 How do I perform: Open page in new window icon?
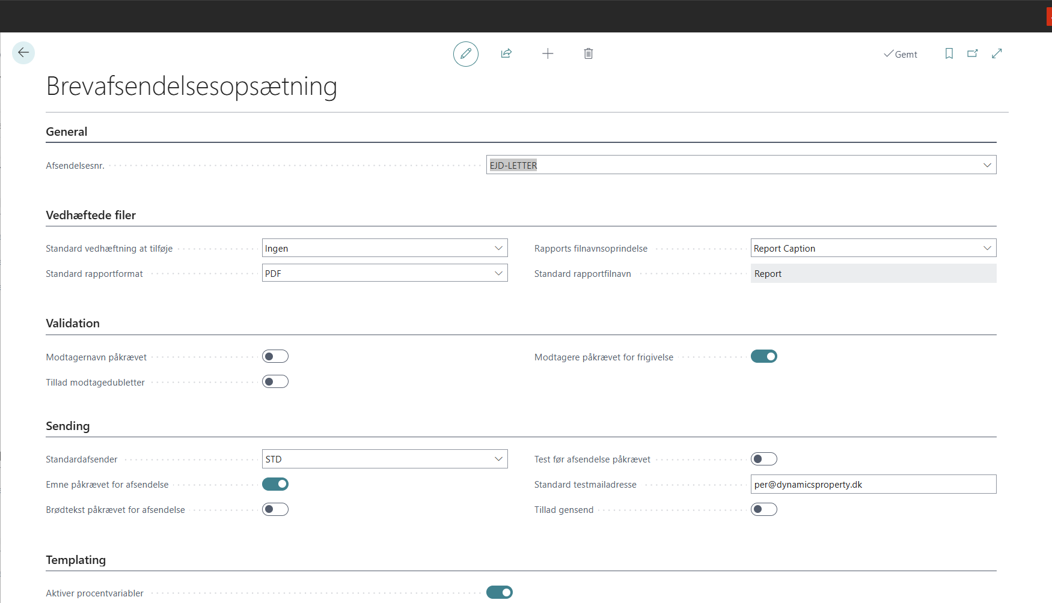click(973, 54)
